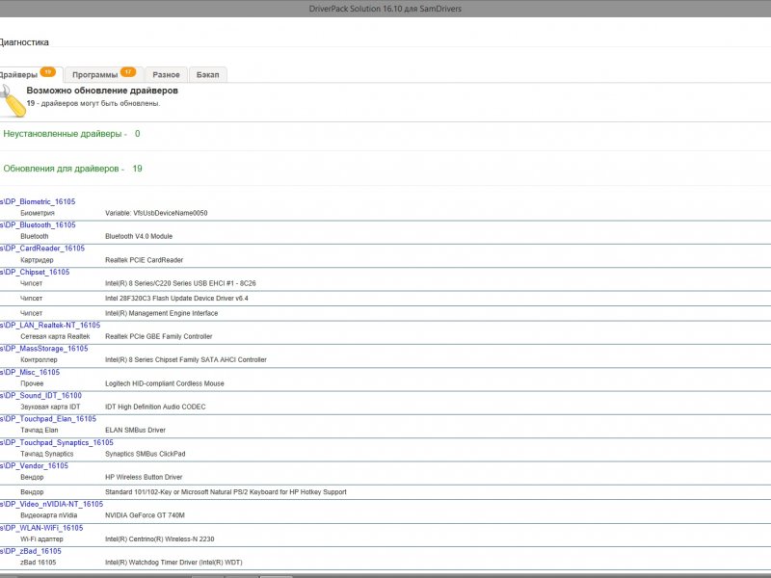
Task: Select 'Intel(R) 8 Series Chipset Family SATA AHCI' row
Action: 186,359
